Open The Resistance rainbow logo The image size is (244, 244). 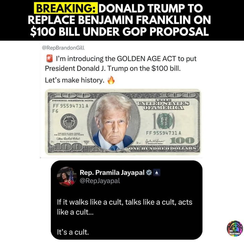tap(235, 229)
